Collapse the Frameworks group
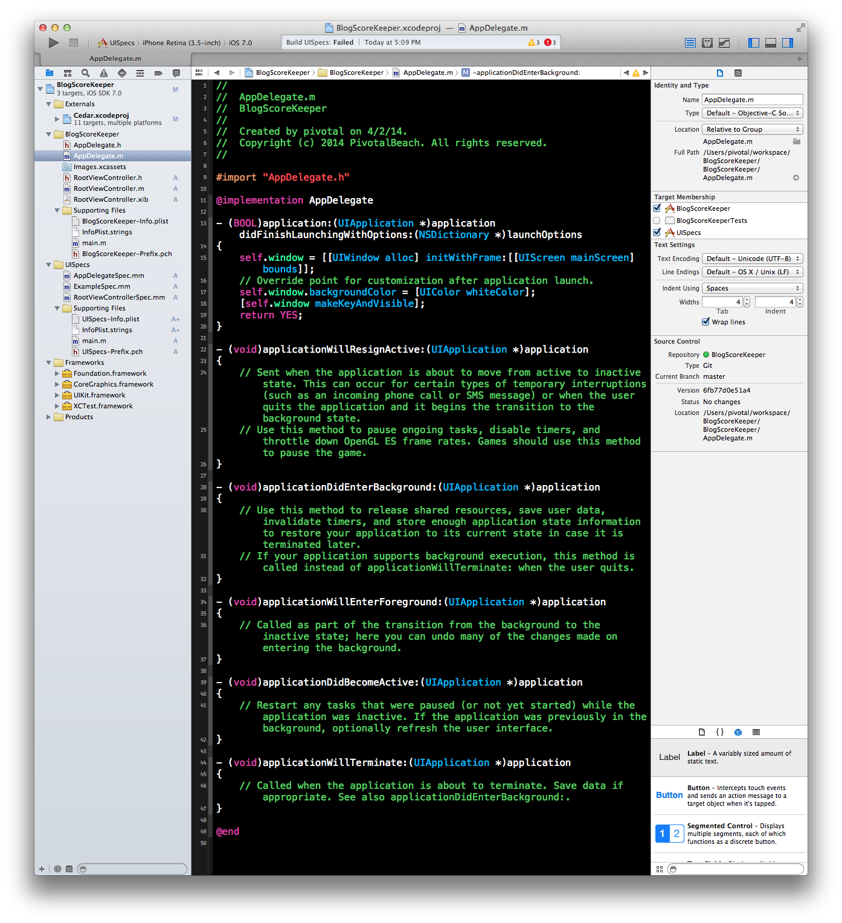Viewport: 842px width, 923px height. coord(49,362)
